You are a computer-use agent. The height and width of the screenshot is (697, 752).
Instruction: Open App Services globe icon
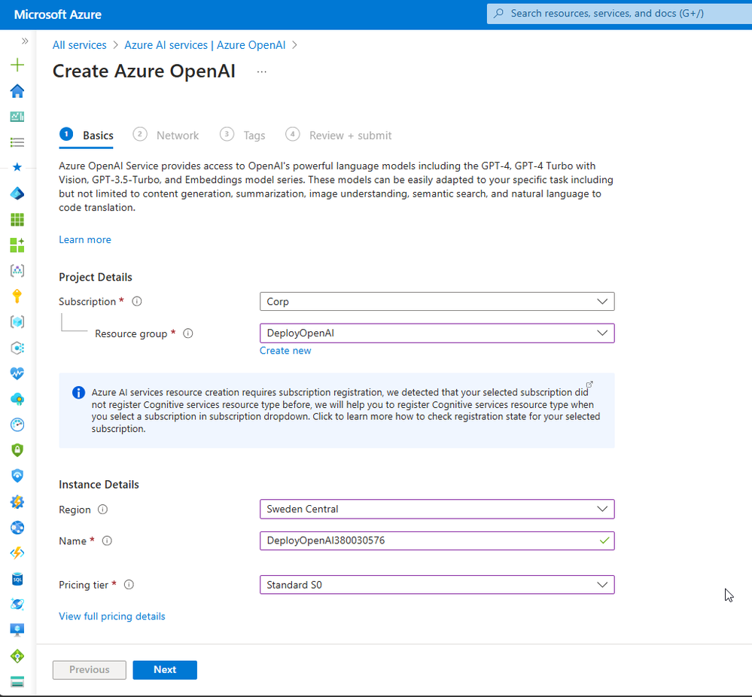click(17, 528)
